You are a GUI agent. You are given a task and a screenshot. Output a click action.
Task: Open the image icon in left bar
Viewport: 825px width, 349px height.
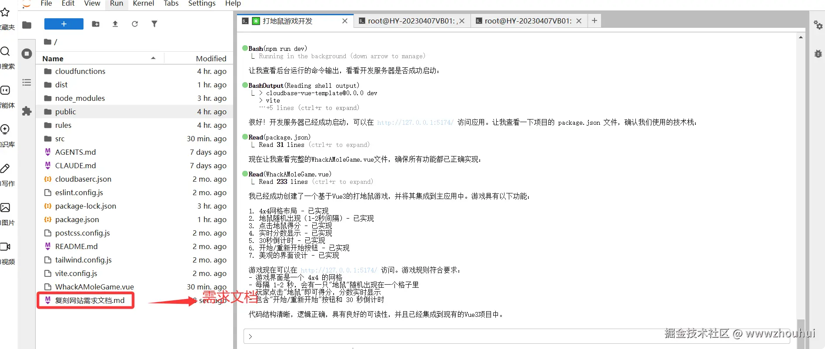(5, 207)
